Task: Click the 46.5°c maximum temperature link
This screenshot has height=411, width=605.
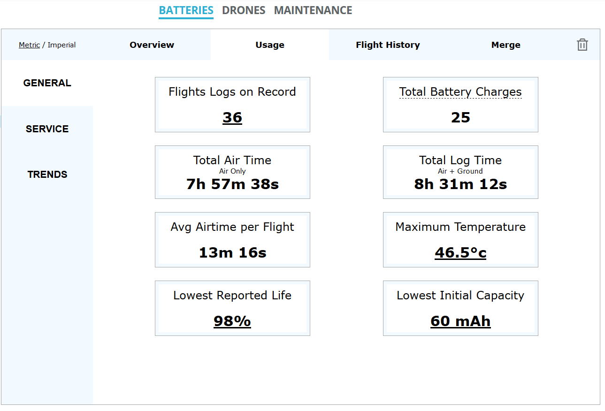Action: pos(460,252)
